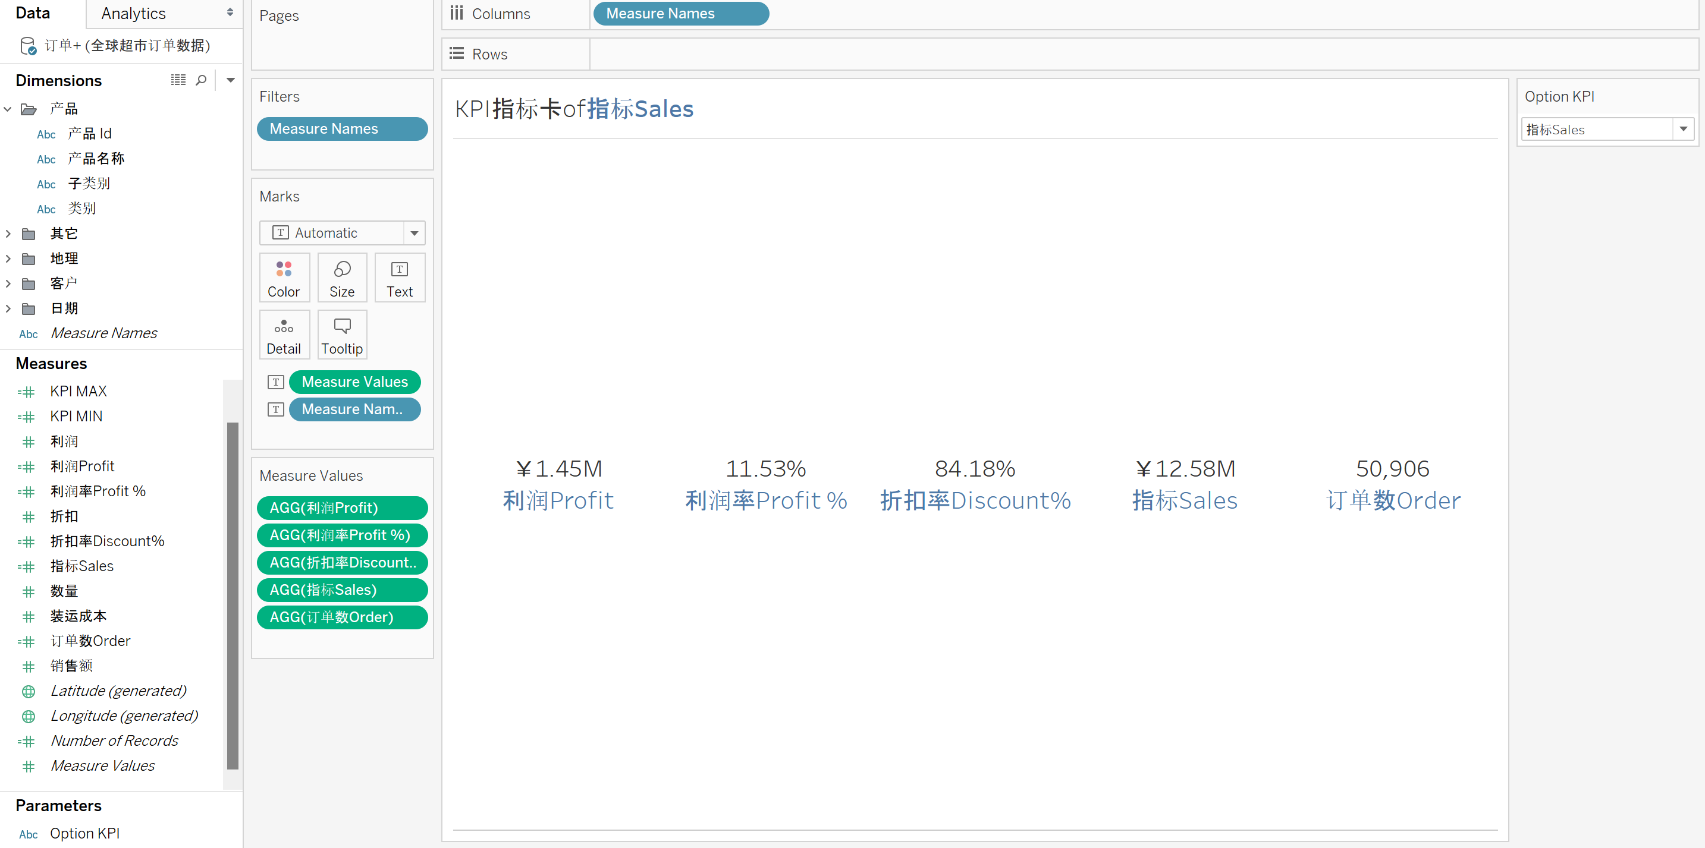Click the search icon in Dimensions header
The image size is (1705, 848).
[201, 80]
